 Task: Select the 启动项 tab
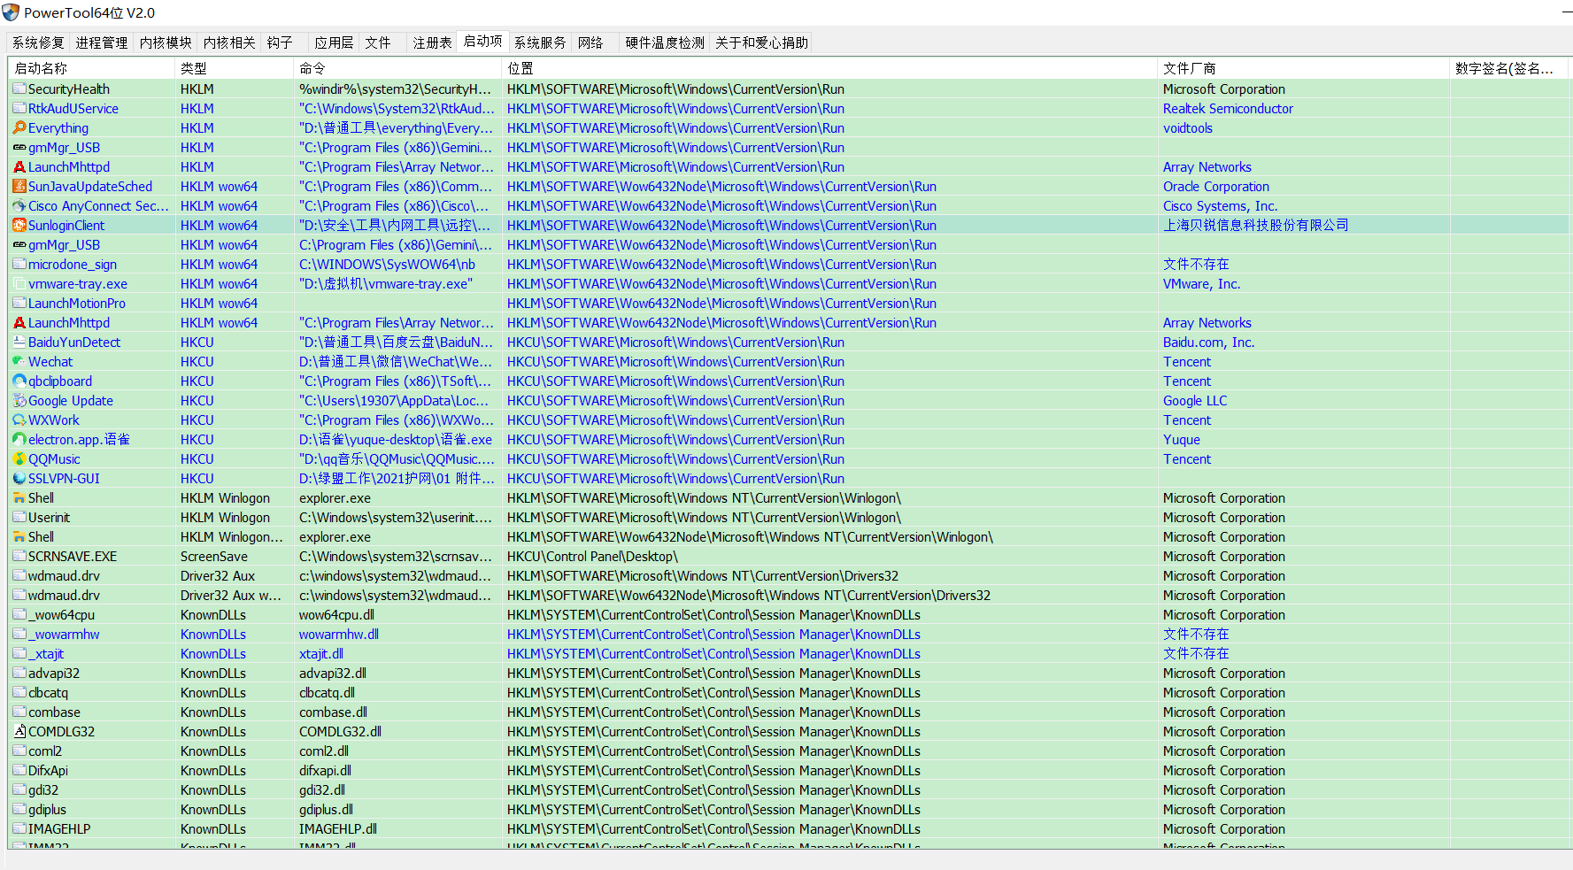482,41
